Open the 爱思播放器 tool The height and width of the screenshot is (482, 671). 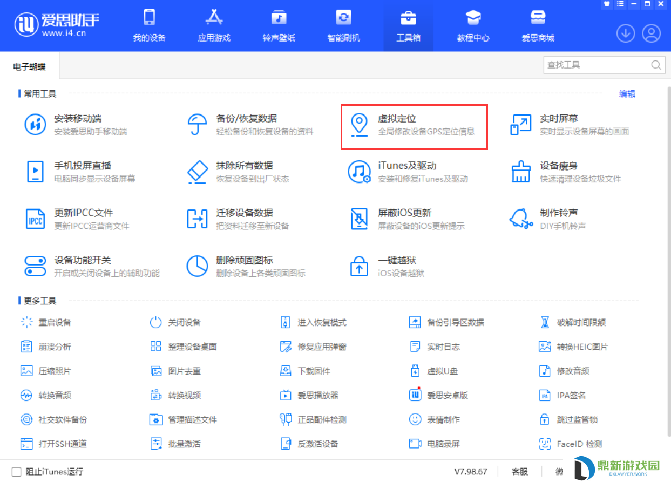pos(309,395)
